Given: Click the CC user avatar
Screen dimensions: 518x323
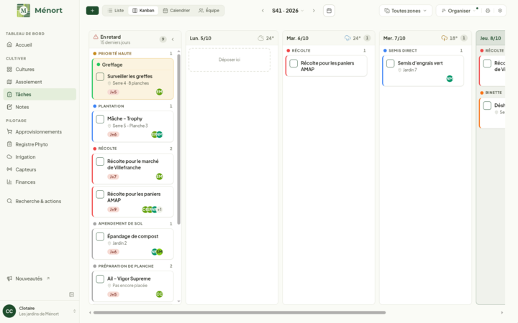Looking at the screenshot, I should coord(9,311).
